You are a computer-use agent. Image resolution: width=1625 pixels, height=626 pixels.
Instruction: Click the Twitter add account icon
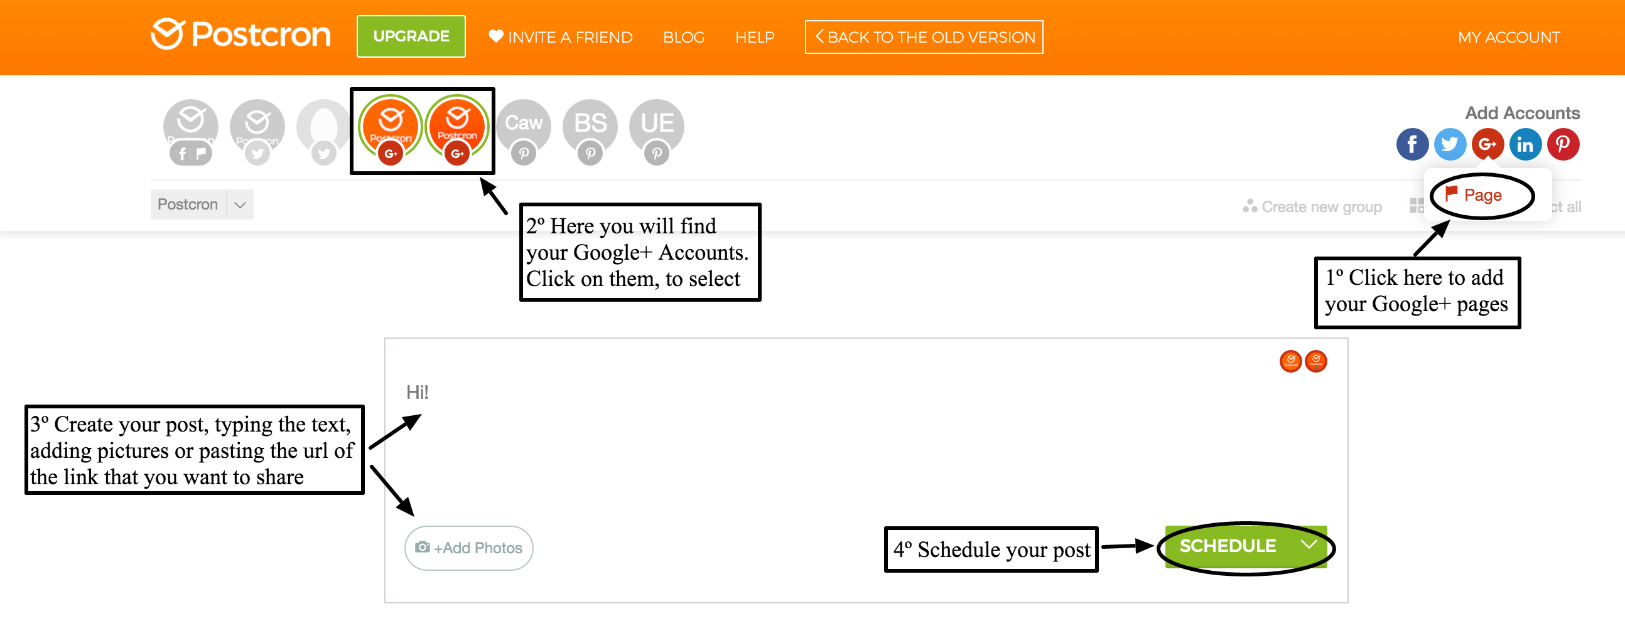click(1450, 144)
